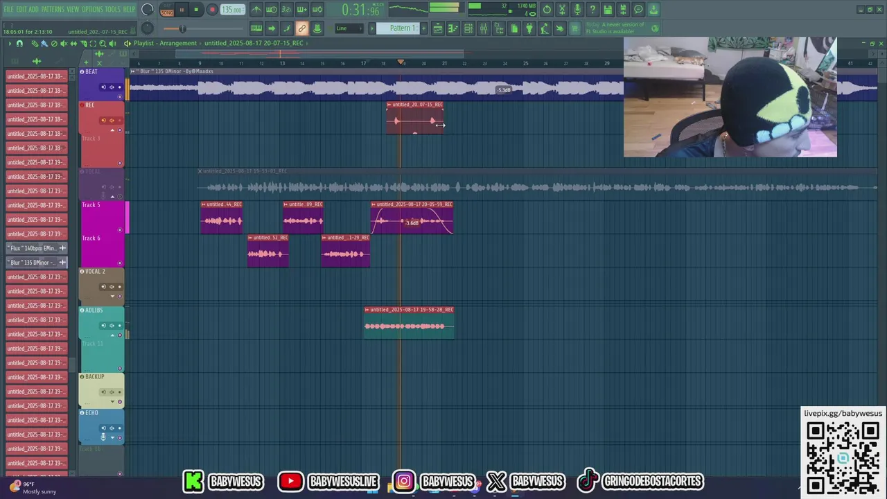Toggle overdub recording mode icon
The height and width of the screenshot is (499, 887).
tap(302, 10)
